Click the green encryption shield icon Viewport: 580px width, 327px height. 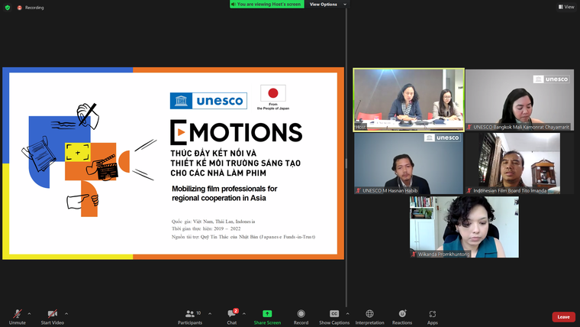click(x=8, y=8)
